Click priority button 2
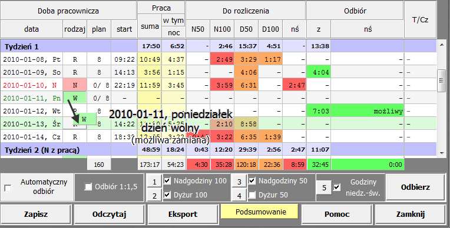 coord(154,195)
